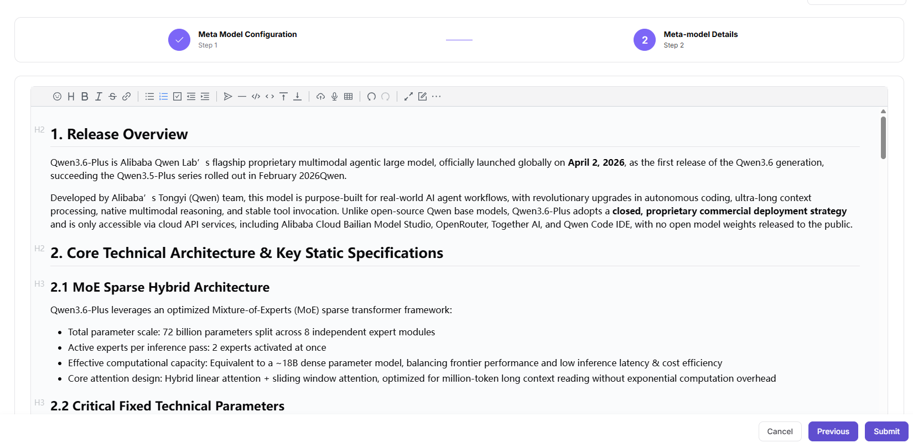
Task: Insert a horizontal divider line
Action: click(x=242, y=97)
